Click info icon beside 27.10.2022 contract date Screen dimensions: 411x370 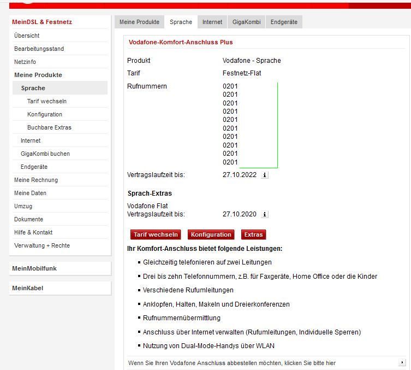point(265,175)
